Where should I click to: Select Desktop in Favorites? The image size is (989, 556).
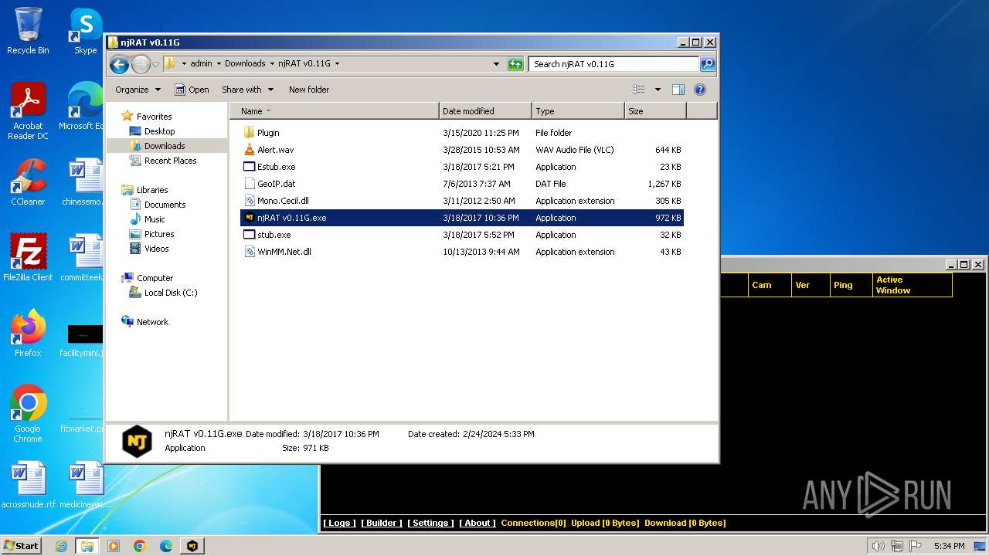159,131
